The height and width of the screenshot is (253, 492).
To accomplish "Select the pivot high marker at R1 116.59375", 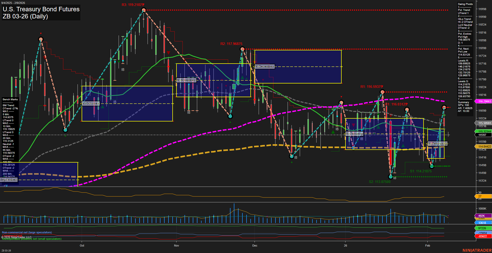I will 382,92.
